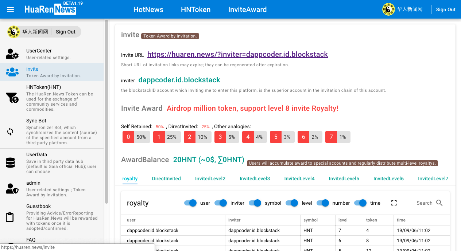Toggle fullscreen for the royalty table
The width and height of the screenshot is (461, 251).
point(394,203)
